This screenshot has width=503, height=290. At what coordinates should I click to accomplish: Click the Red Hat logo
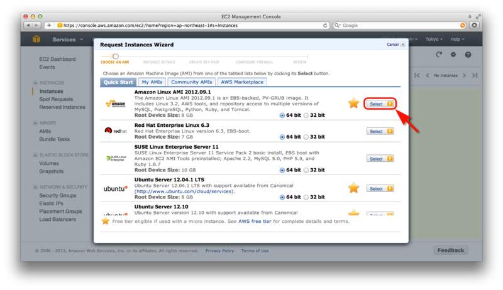tap(116, 131)
